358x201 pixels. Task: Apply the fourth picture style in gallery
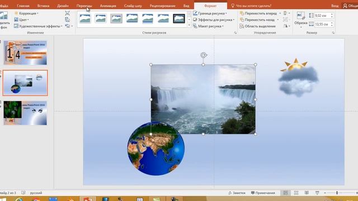click(132, 18)
